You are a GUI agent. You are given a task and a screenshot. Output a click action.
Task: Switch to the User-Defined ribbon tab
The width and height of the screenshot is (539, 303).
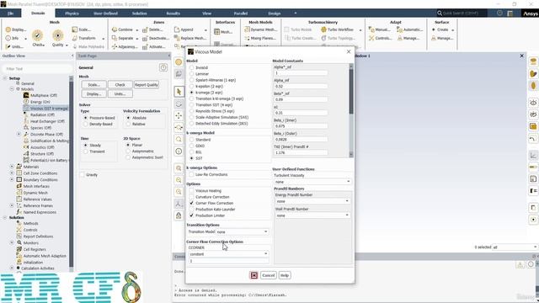(x=105, y=13)
